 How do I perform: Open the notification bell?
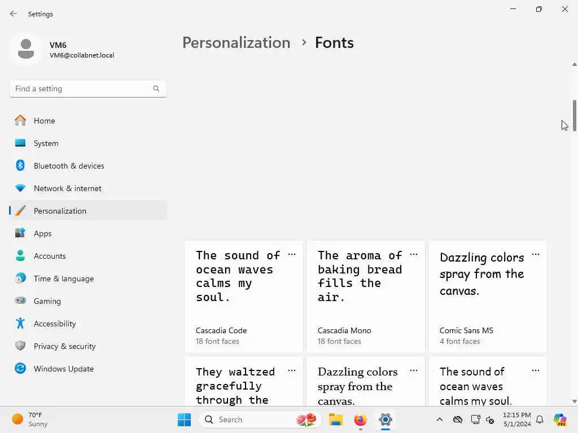click(x=540, y=419)
